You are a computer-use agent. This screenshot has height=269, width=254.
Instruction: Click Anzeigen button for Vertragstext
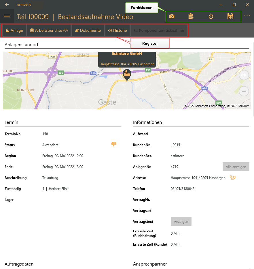point(181,221)
